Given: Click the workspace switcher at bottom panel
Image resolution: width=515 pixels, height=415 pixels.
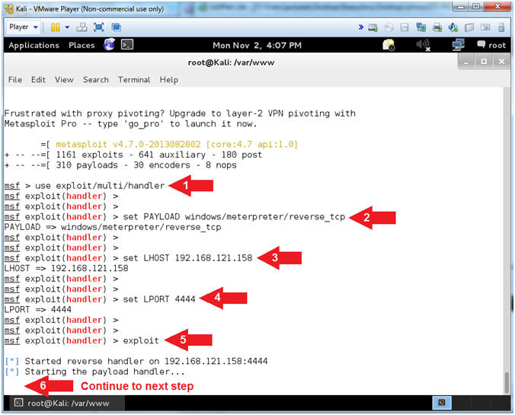Looking at the screenshot, I should (x=442, y=403).
